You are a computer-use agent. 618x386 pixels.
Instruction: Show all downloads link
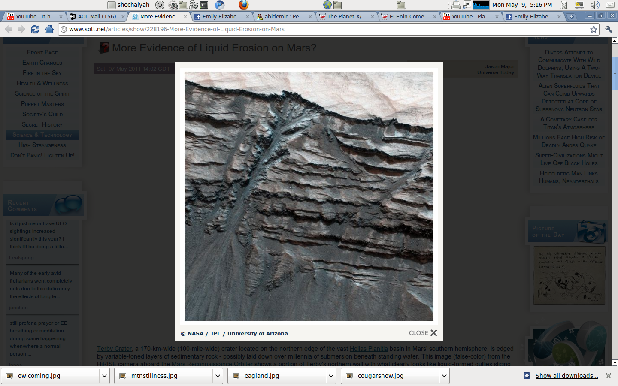point(566,376)
